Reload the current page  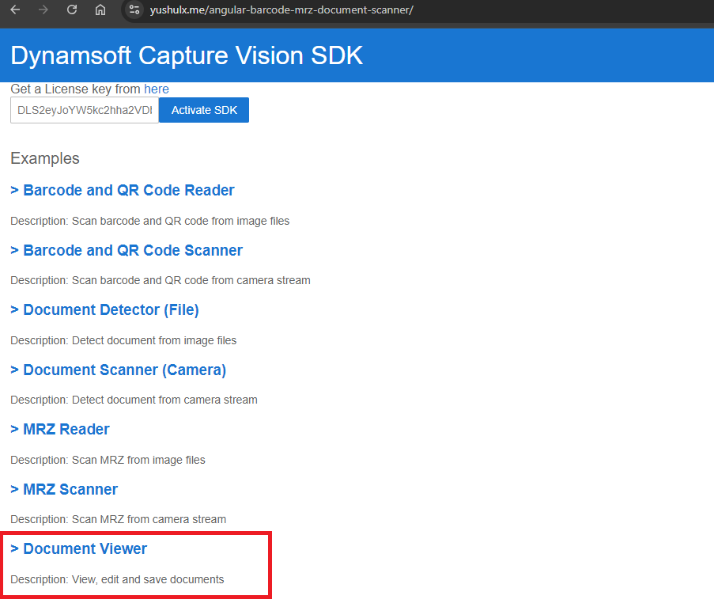pyautogui.click(x=72, y=10)
